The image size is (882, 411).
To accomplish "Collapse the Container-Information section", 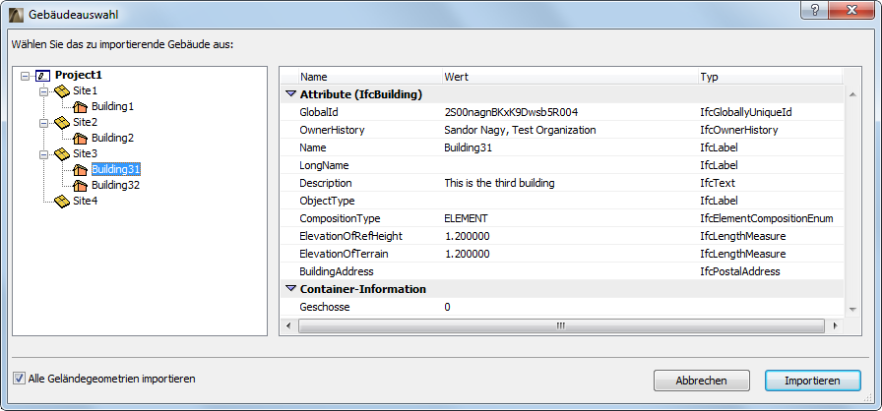I will coord(290,289).
